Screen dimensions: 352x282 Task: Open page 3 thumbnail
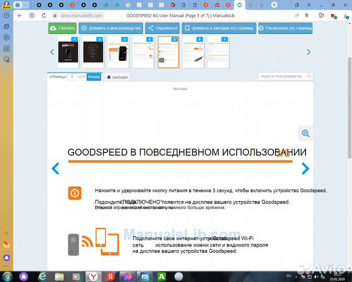[x=118, y=52]
